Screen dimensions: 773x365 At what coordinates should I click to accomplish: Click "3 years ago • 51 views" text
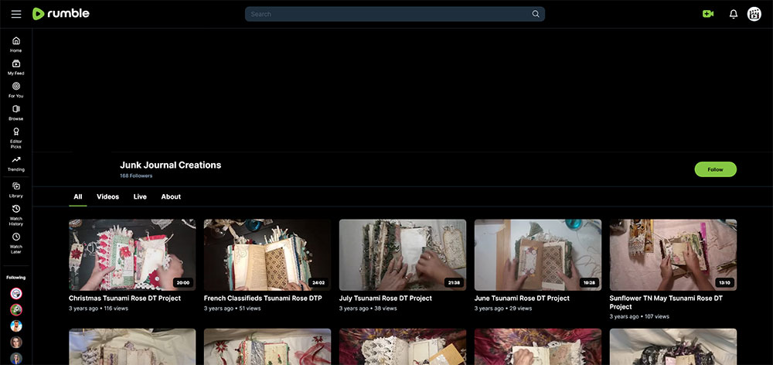click(232, 309)
